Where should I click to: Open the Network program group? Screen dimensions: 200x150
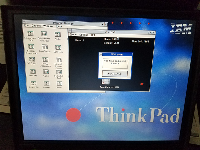(46, 83)
